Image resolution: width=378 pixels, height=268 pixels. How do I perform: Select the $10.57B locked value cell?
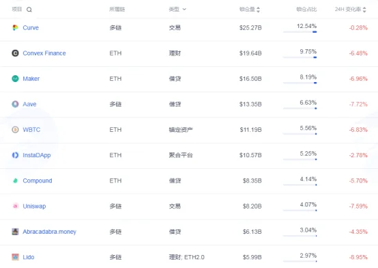point(250,155)
